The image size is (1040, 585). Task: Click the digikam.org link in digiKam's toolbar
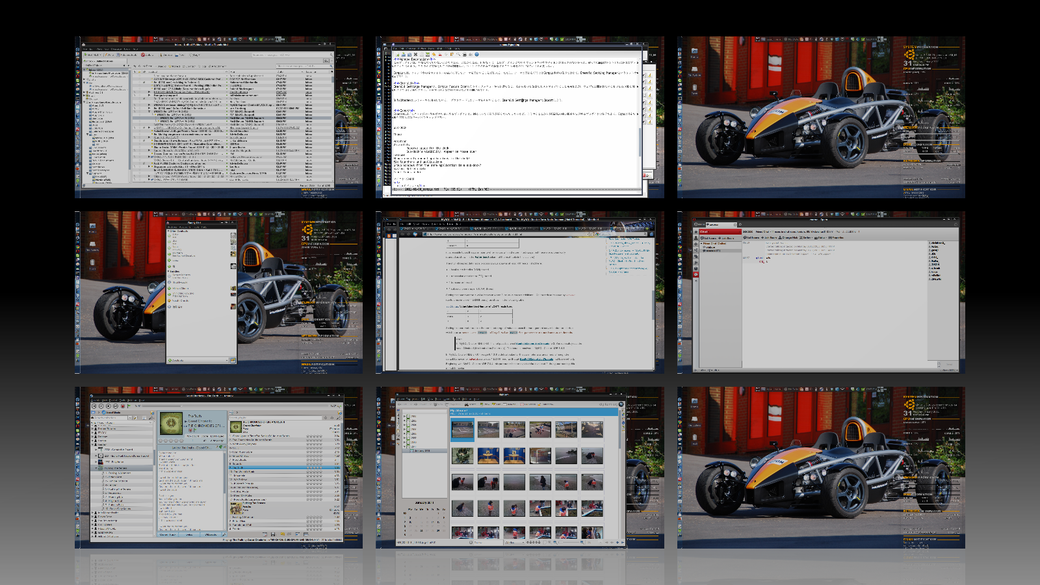point(610,404)
